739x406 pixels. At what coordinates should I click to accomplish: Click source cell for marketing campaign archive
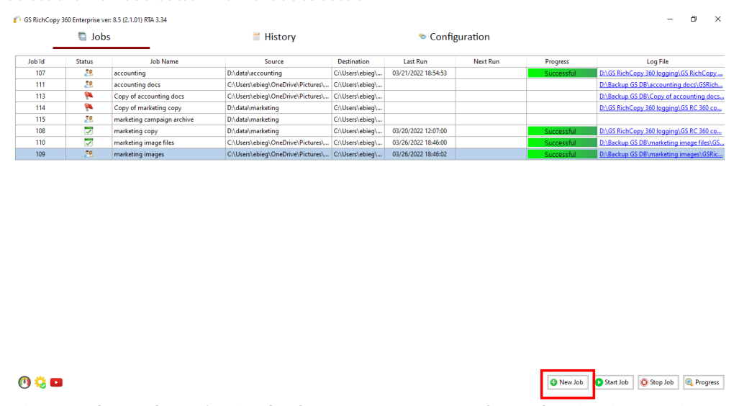tap(278, 119)
